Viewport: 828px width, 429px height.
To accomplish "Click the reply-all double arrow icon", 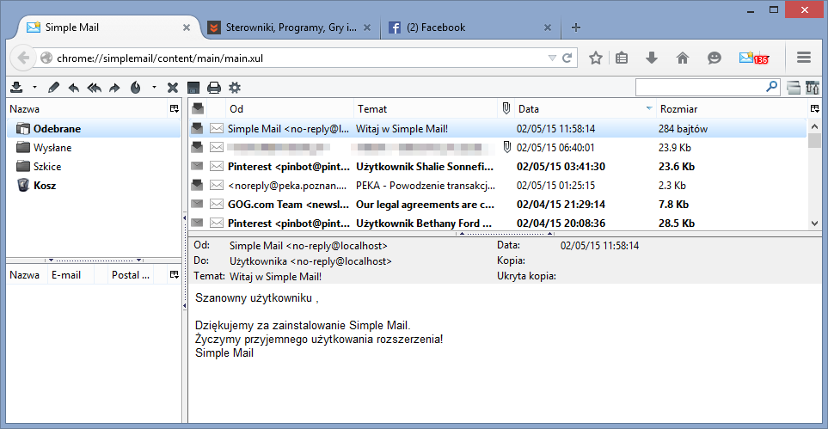I will (x=94, y=88).
